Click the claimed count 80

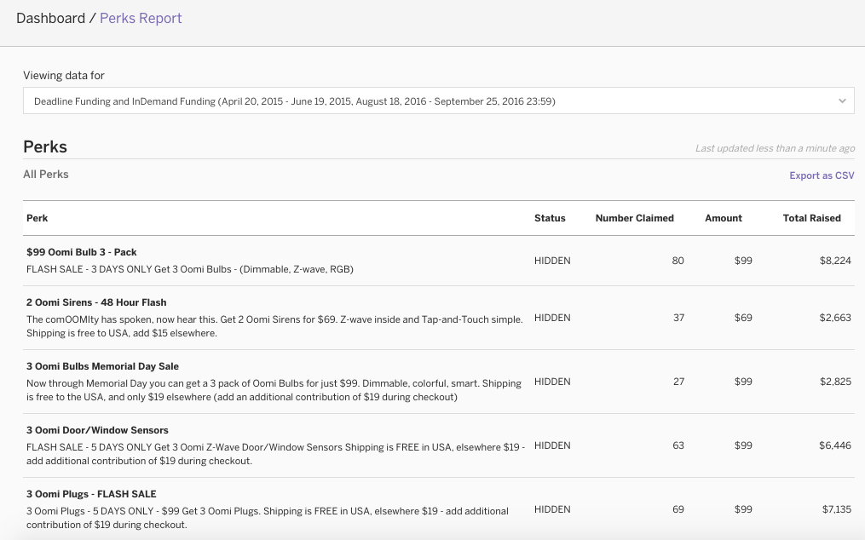point(678,261)
